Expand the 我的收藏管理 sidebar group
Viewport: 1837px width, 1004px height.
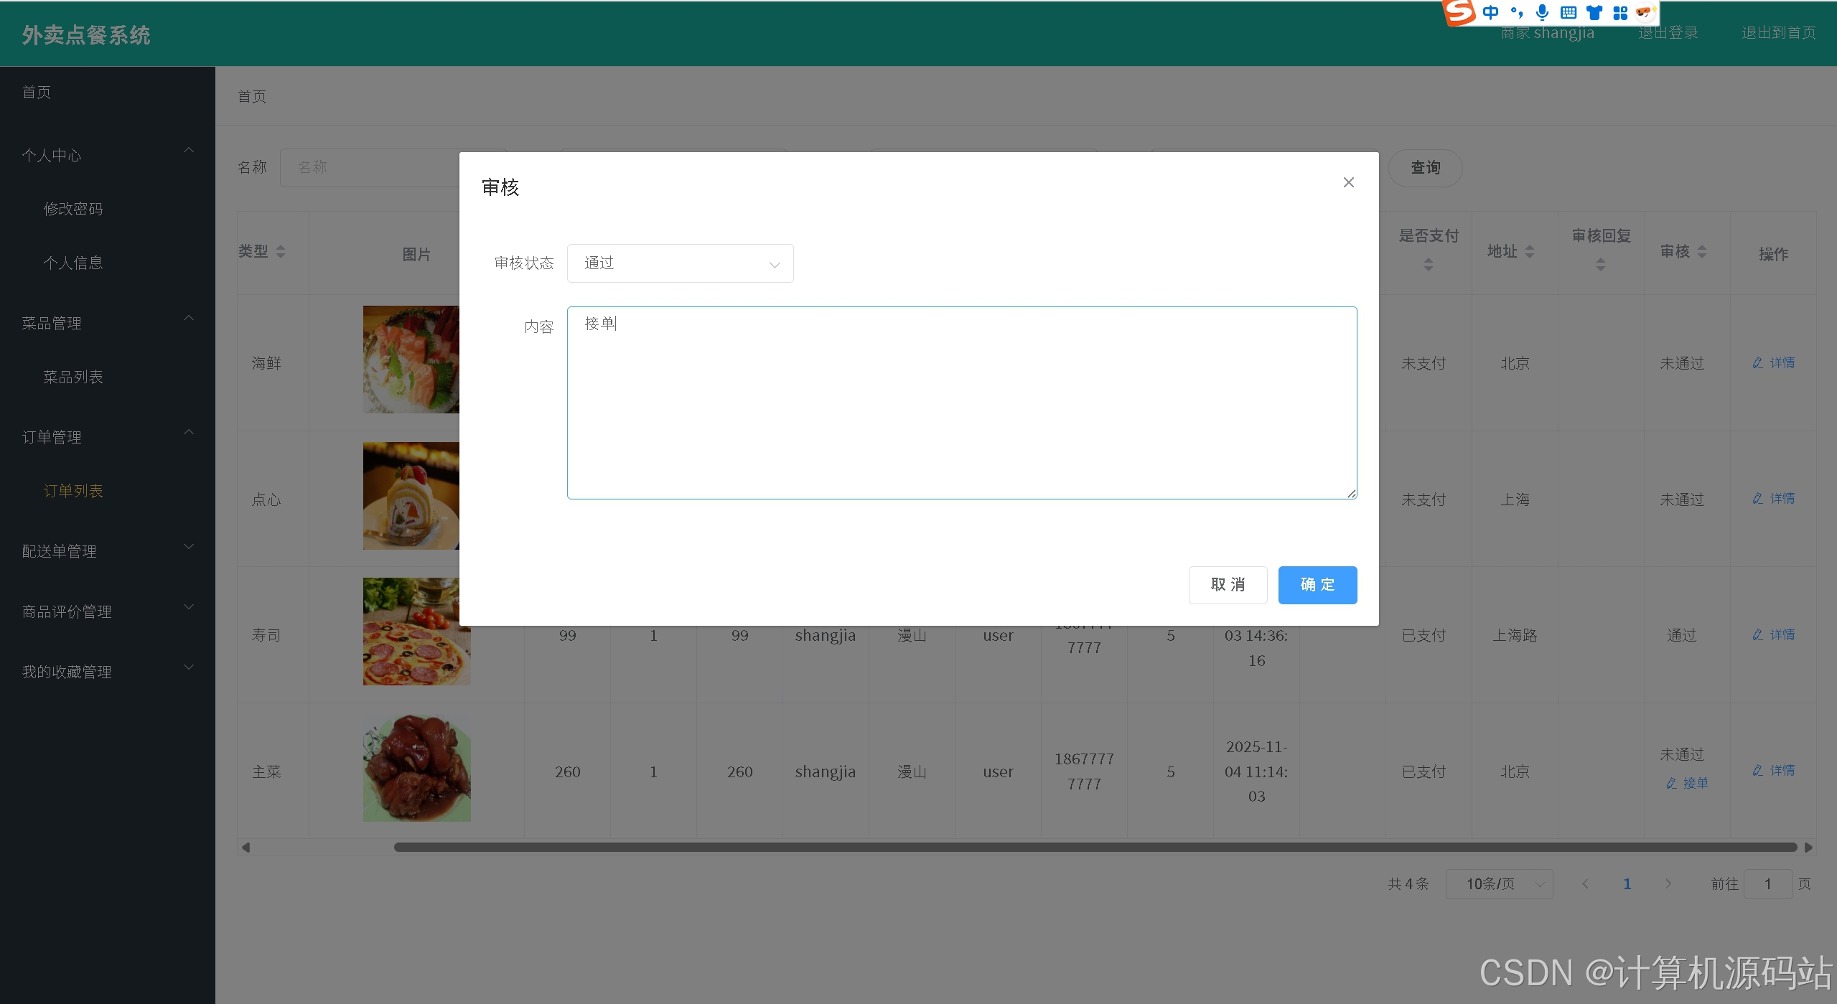coord(108,672)
